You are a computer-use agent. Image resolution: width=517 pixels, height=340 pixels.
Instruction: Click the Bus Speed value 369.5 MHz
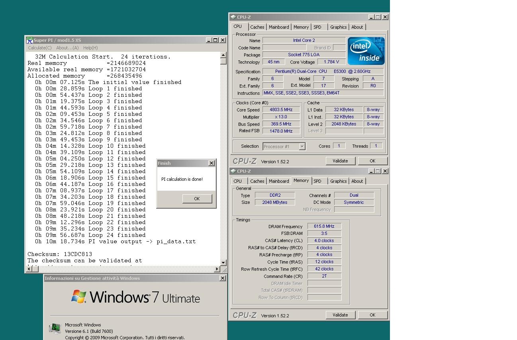(x=281, y=124)
